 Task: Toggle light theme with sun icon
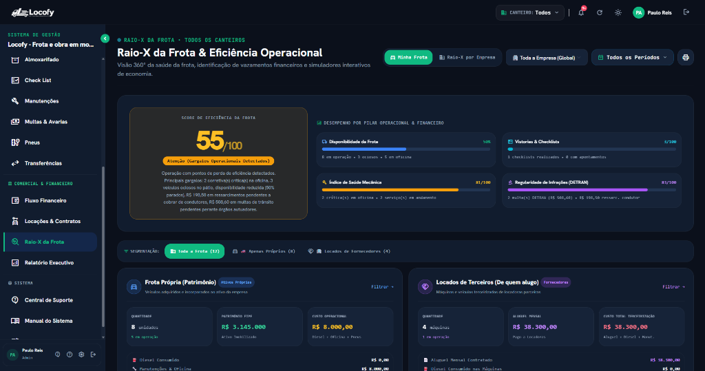[x=618, y=12]
